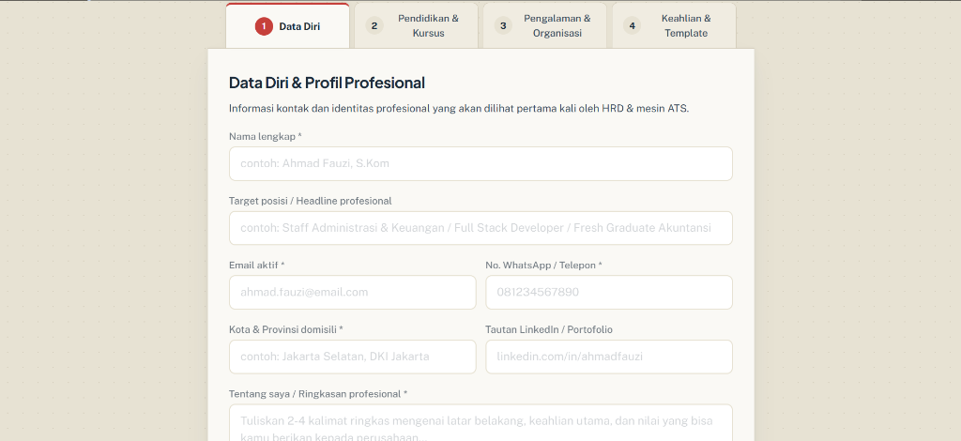Click the Nama lengkap * label
Screen dimensions: 961x441
pos(266,137)
